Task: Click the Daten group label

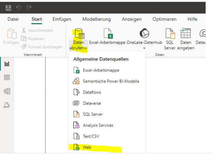Action: pos(160,55)
